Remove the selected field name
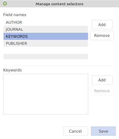The height and width of the screenshot is (139, 119). coord(102,35)
